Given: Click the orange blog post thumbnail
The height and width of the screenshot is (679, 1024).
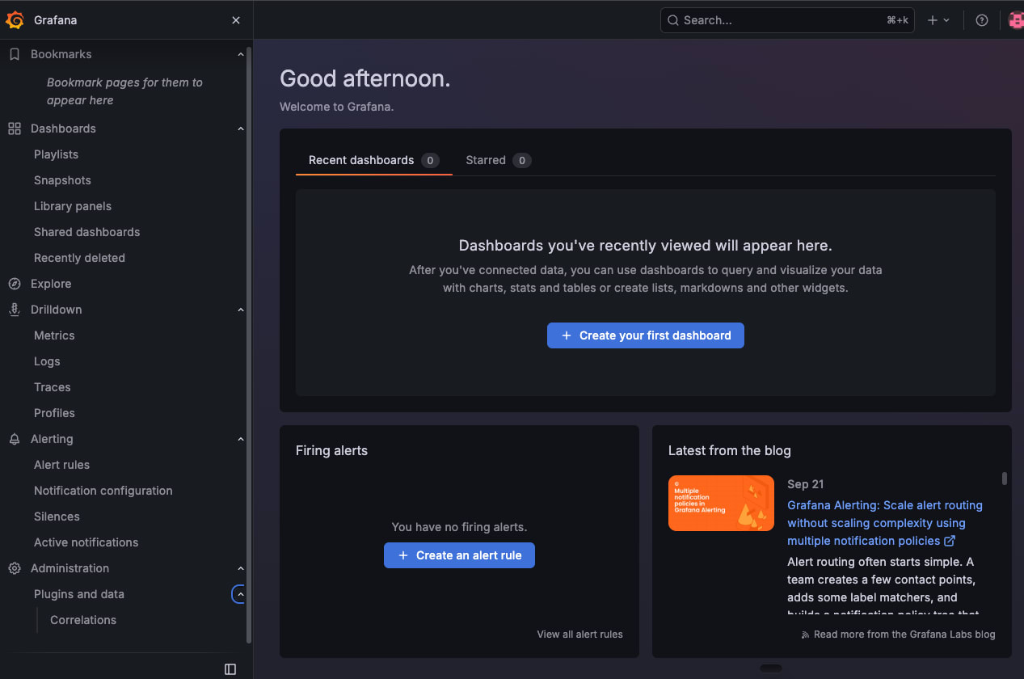Looking at the screenshot, I should coord(721,503).
